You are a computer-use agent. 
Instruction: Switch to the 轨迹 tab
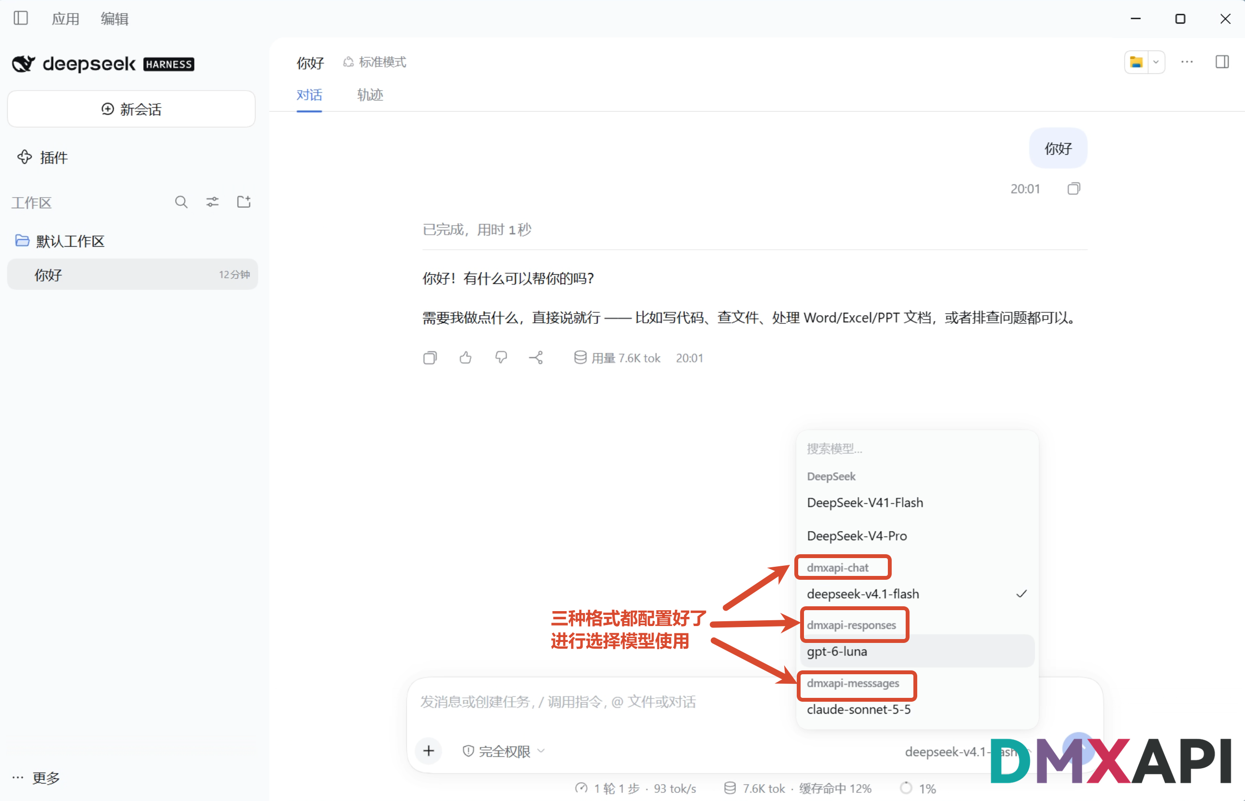coord(370,95)
